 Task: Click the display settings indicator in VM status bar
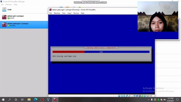pos(135,96)
